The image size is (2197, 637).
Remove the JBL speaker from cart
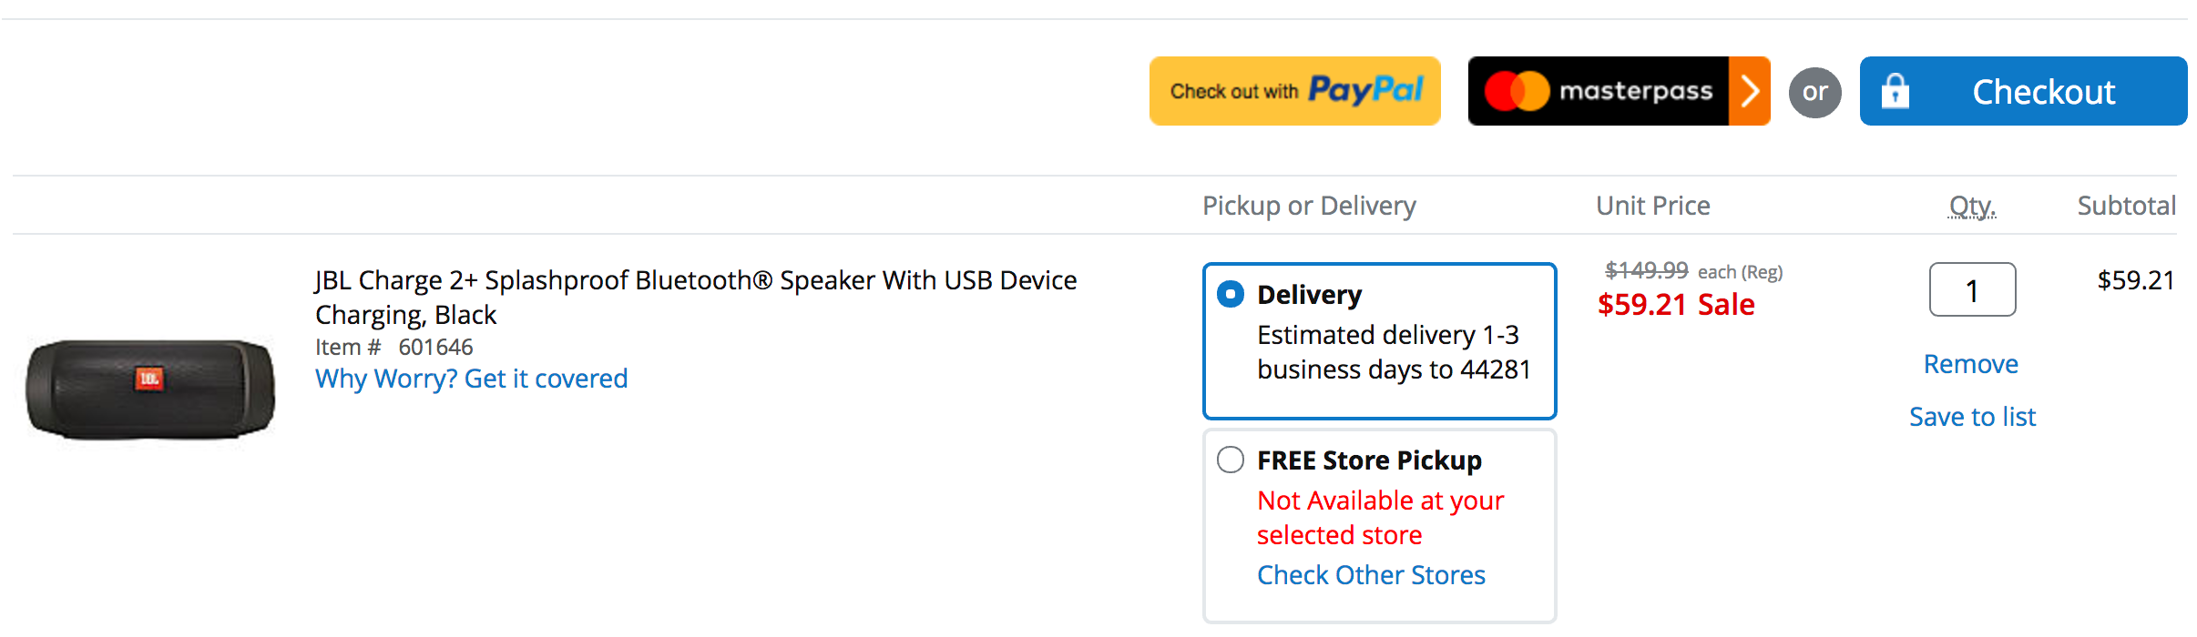click(x=1970, y=364)
